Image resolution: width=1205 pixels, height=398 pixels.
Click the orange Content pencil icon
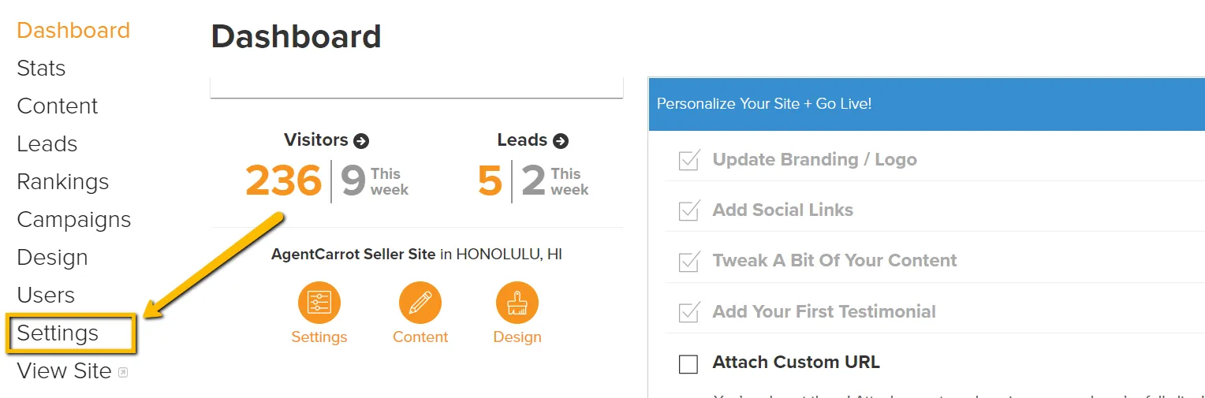tap(420, 303)
